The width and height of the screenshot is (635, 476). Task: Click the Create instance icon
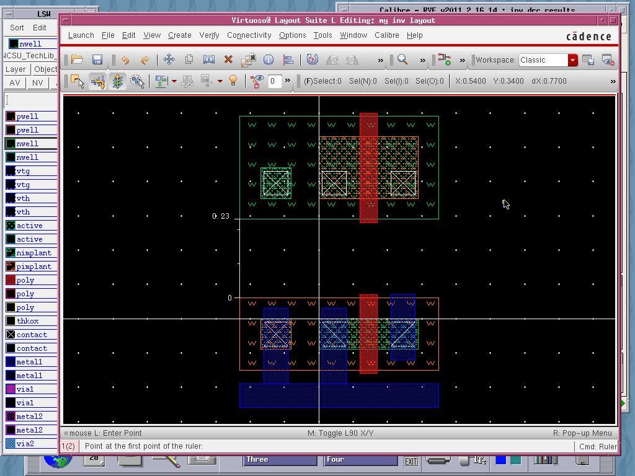click(444, 59)
